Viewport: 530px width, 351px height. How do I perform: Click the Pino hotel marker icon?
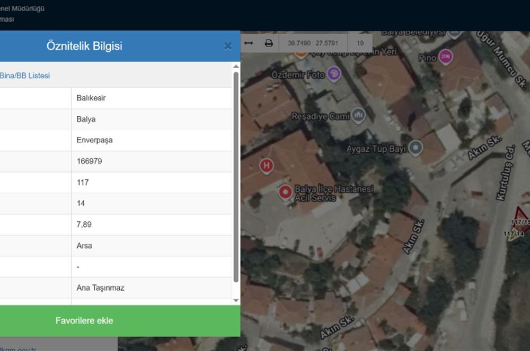click(x=446, y=56)
